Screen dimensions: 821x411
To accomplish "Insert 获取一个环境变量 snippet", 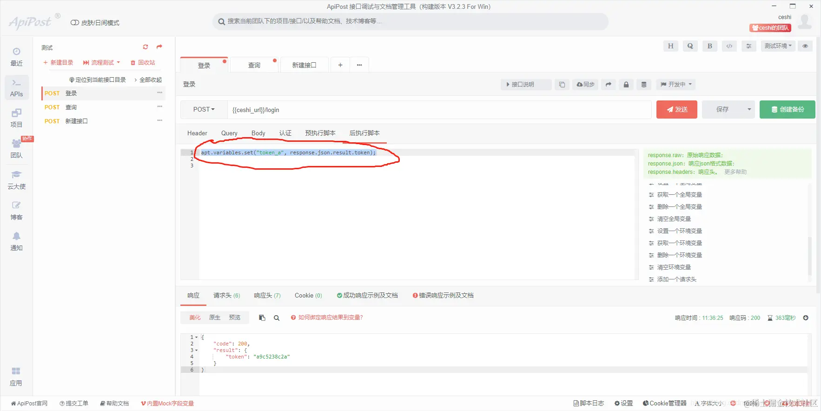I will [x=675, y=243].
